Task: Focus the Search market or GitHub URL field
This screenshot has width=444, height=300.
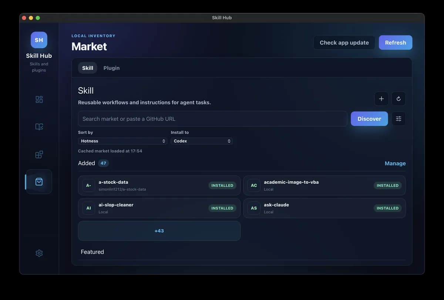Action: [212, 119]
